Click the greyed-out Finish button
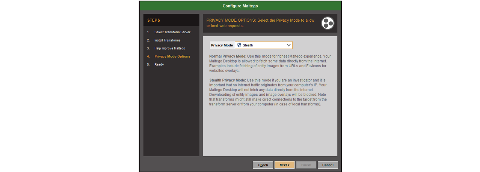The height and width of the screenshot is (172, 480). point(306,165)
